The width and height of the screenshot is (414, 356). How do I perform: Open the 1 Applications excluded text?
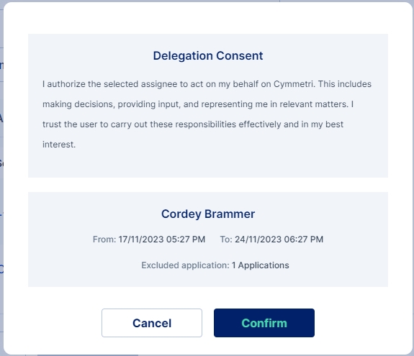261,265
